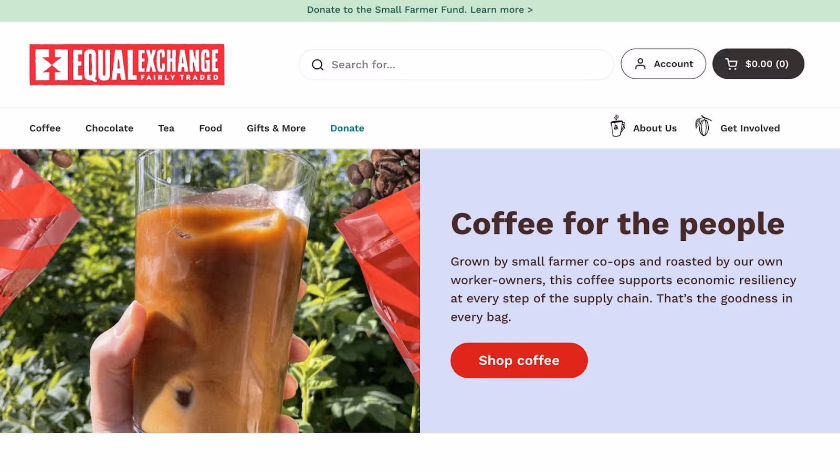Click the Small Farmer Fund Learn more banner
The width and height of the screenshot is (840, 472).
point(419,10)
